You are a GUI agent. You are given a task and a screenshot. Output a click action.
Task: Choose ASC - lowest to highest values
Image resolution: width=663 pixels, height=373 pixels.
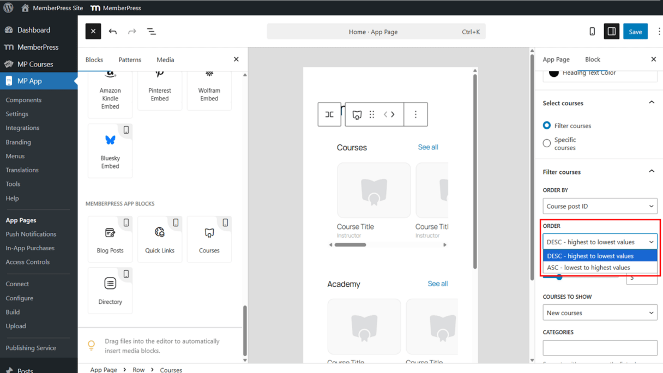pos(600,268)
